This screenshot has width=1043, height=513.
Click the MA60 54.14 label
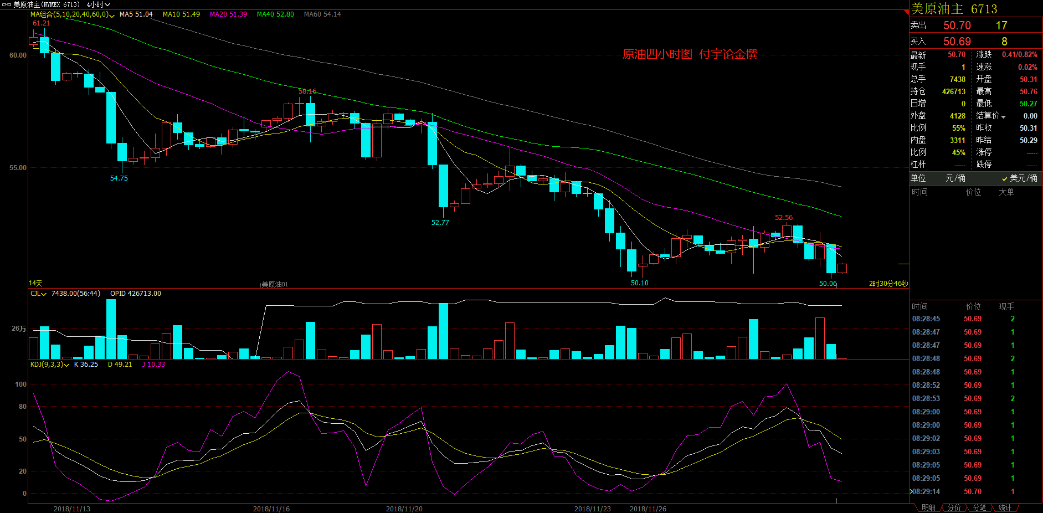point(322,14)
